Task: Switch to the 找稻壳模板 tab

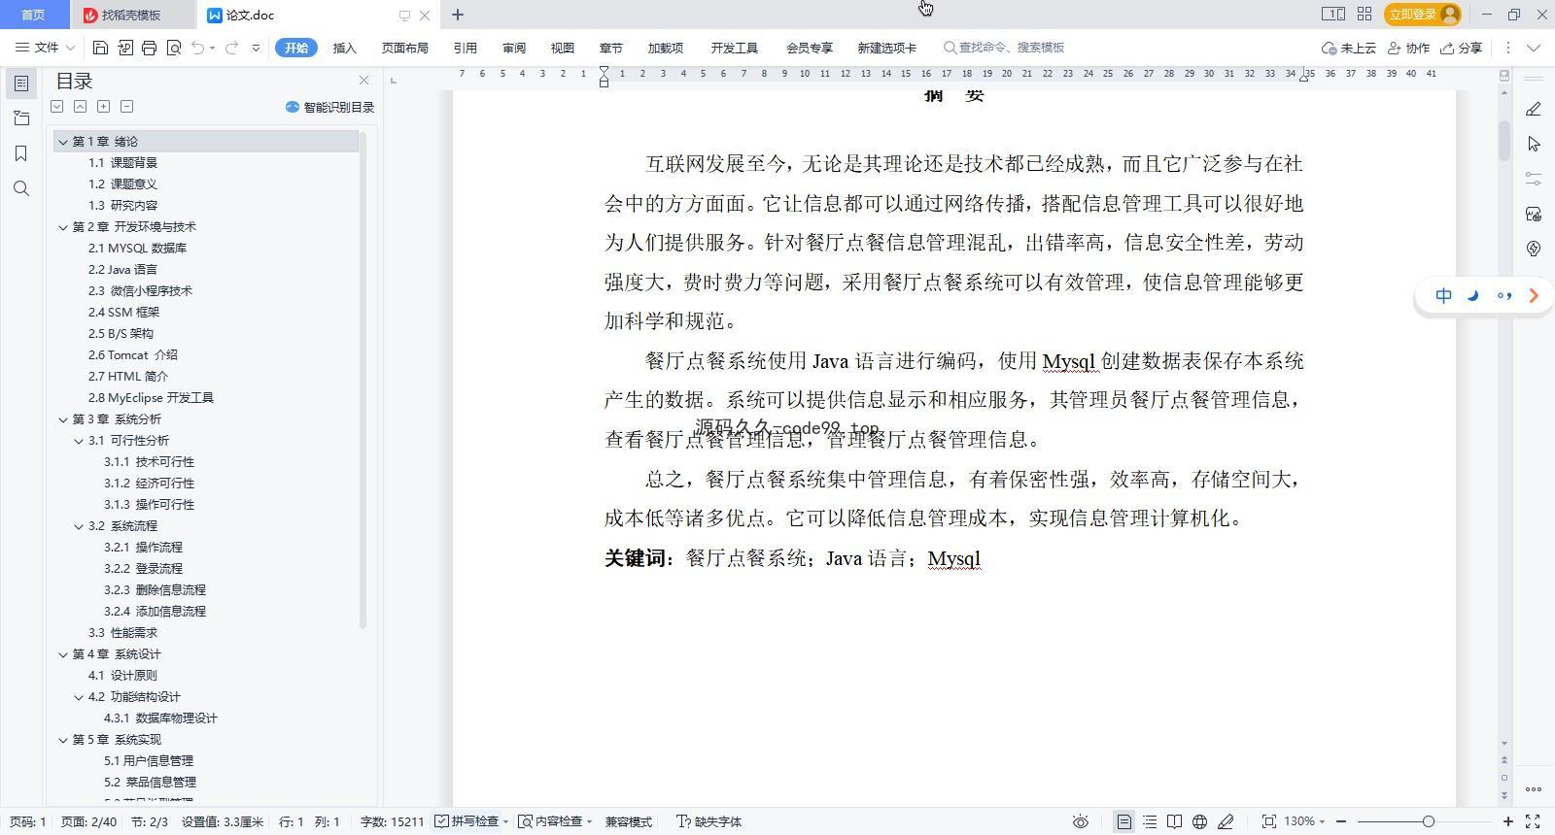Action: (x=131, y=15)
